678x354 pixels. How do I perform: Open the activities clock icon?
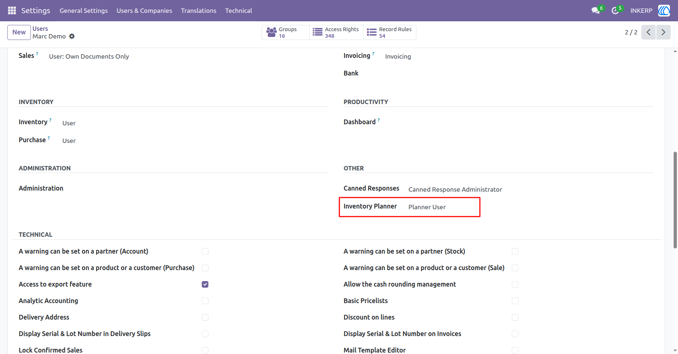point(615,11)
